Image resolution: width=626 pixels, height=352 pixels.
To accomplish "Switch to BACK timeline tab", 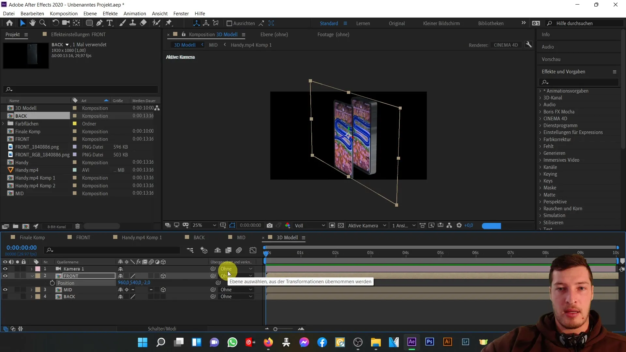I will coord(199,238).
